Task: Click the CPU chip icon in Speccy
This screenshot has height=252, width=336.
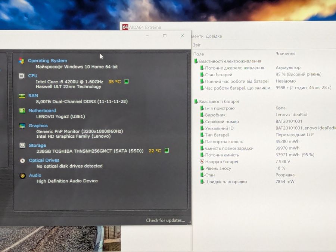Action: [22, 76]
